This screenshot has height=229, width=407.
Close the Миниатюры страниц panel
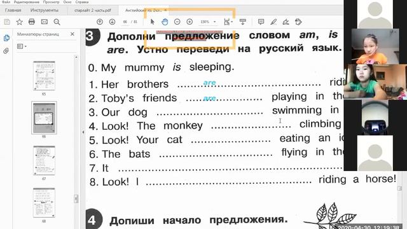(72, 34)
